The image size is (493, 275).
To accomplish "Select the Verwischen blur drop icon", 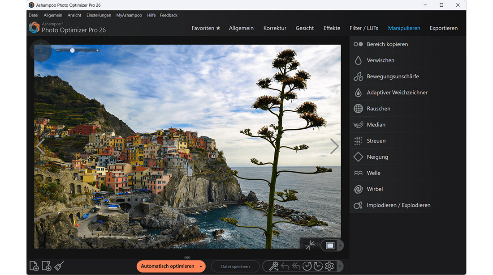I will click(x=358, y=60).
